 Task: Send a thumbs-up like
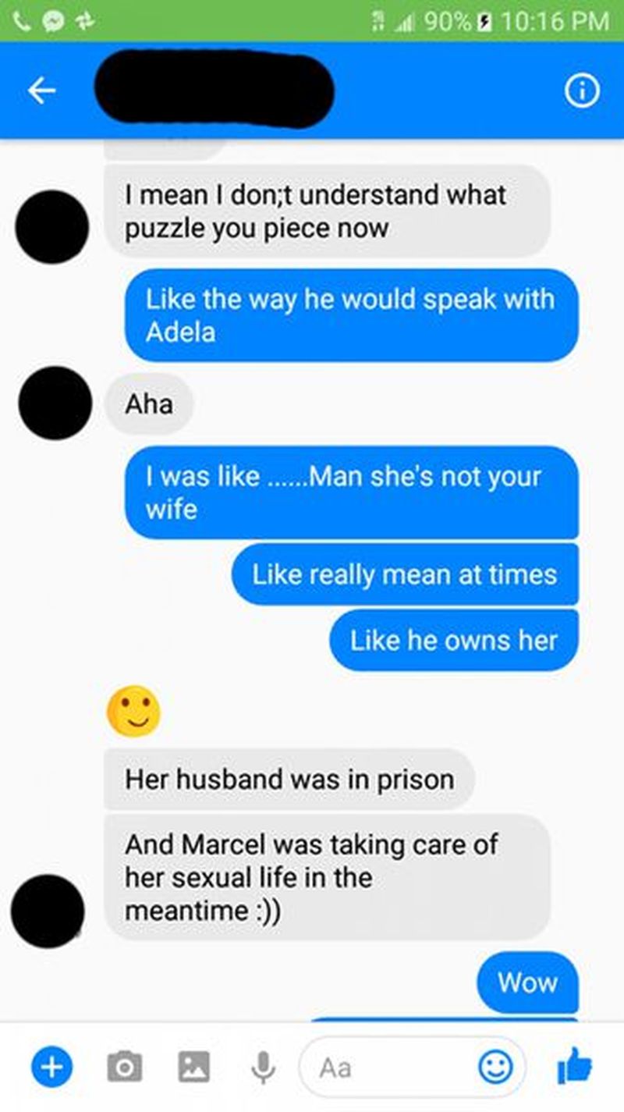[x=575, y=1065]
